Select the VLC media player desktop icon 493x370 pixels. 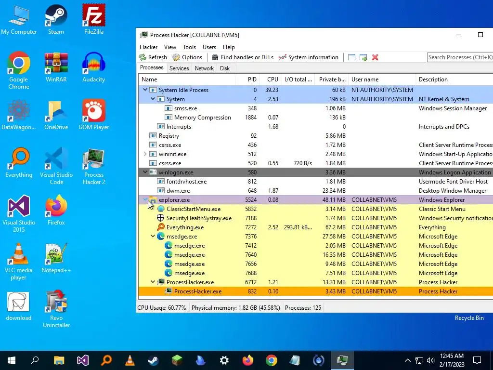tap(19, 262)
